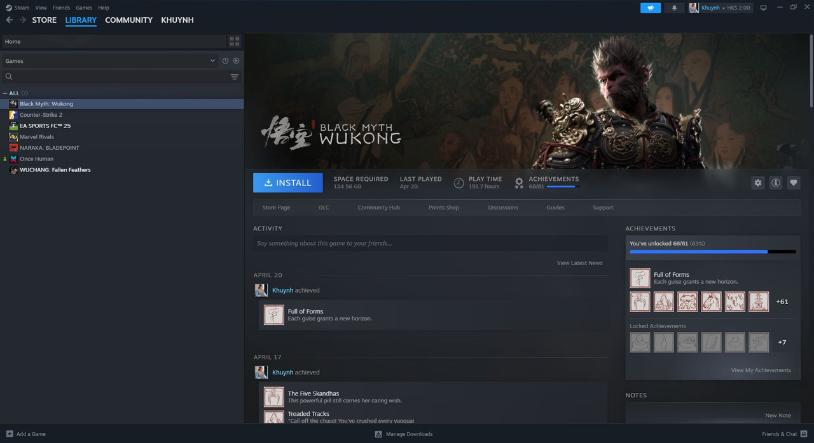The height and width of the screenshot is (443, 814).
Task: Open the Friends menu
Action: pyautogui.click(x=61, y=8)
